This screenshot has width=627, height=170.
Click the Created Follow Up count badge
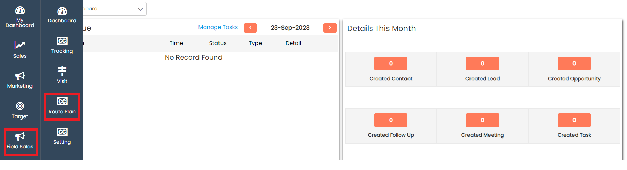(391, 120)
